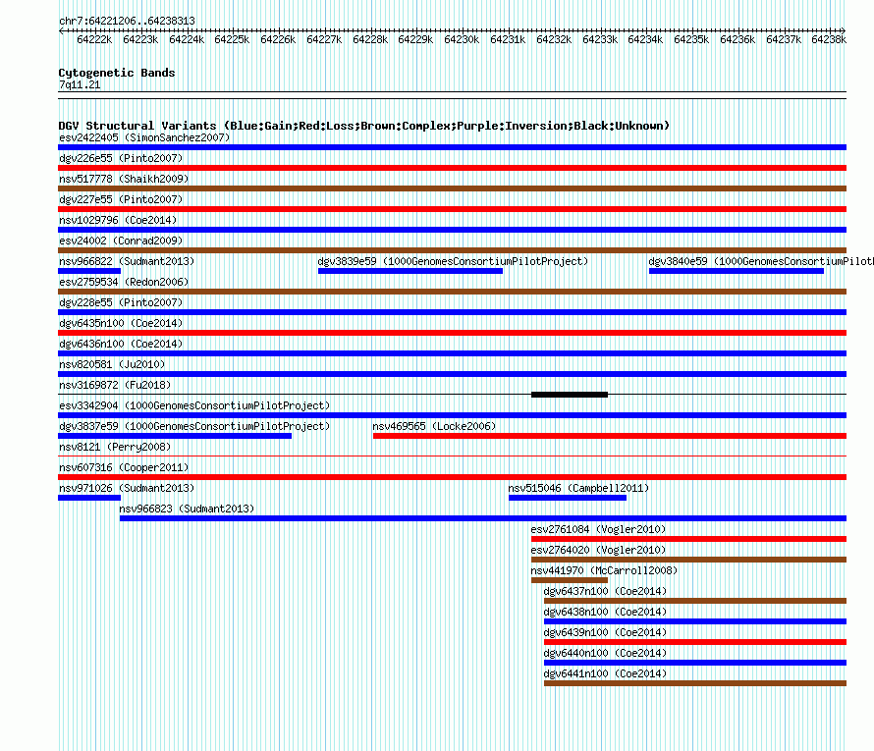Click the blue bar under dgv3837e59

click(x=175, y=436)
